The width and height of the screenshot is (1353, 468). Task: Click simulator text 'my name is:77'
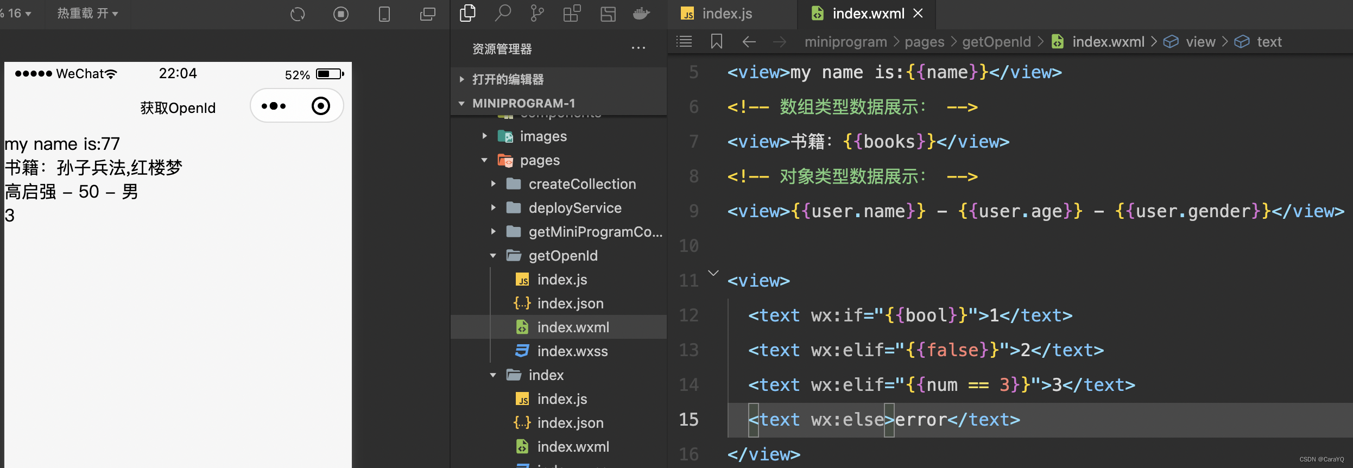click(62, 144)
